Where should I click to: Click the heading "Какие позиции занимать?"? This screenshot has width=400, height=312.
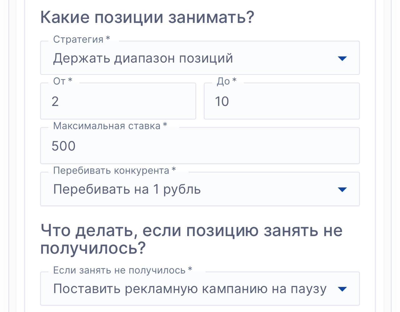(147, 17)
